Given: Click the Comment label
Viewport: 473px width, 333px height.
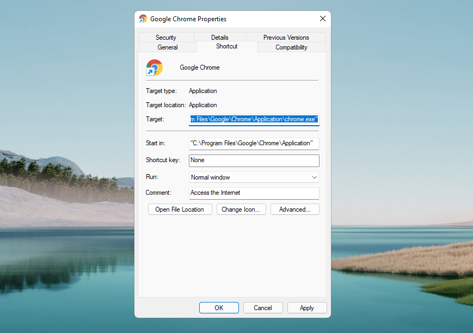Looking at the screenshot, I should (158, 193).
